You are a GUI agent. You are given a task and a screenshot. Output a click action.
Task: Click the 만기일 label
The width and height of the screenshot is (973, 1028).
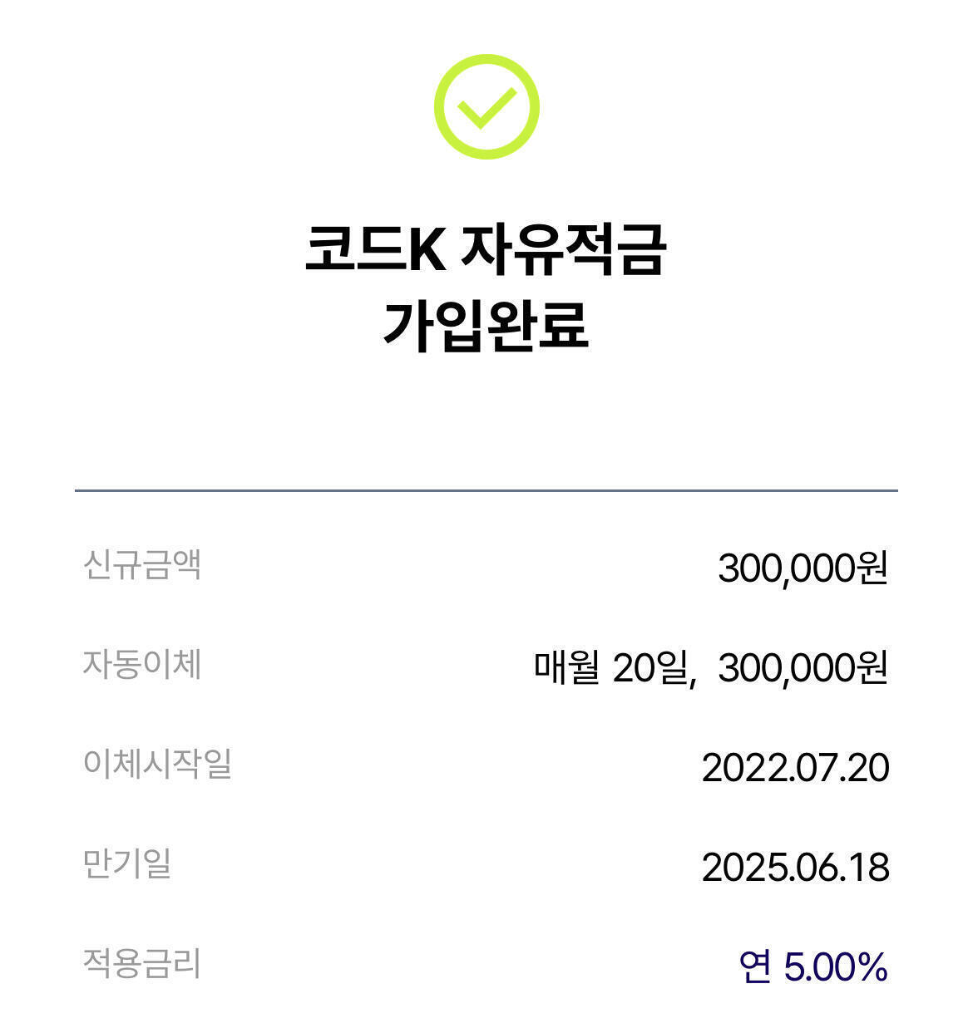(x=127, y=863)
